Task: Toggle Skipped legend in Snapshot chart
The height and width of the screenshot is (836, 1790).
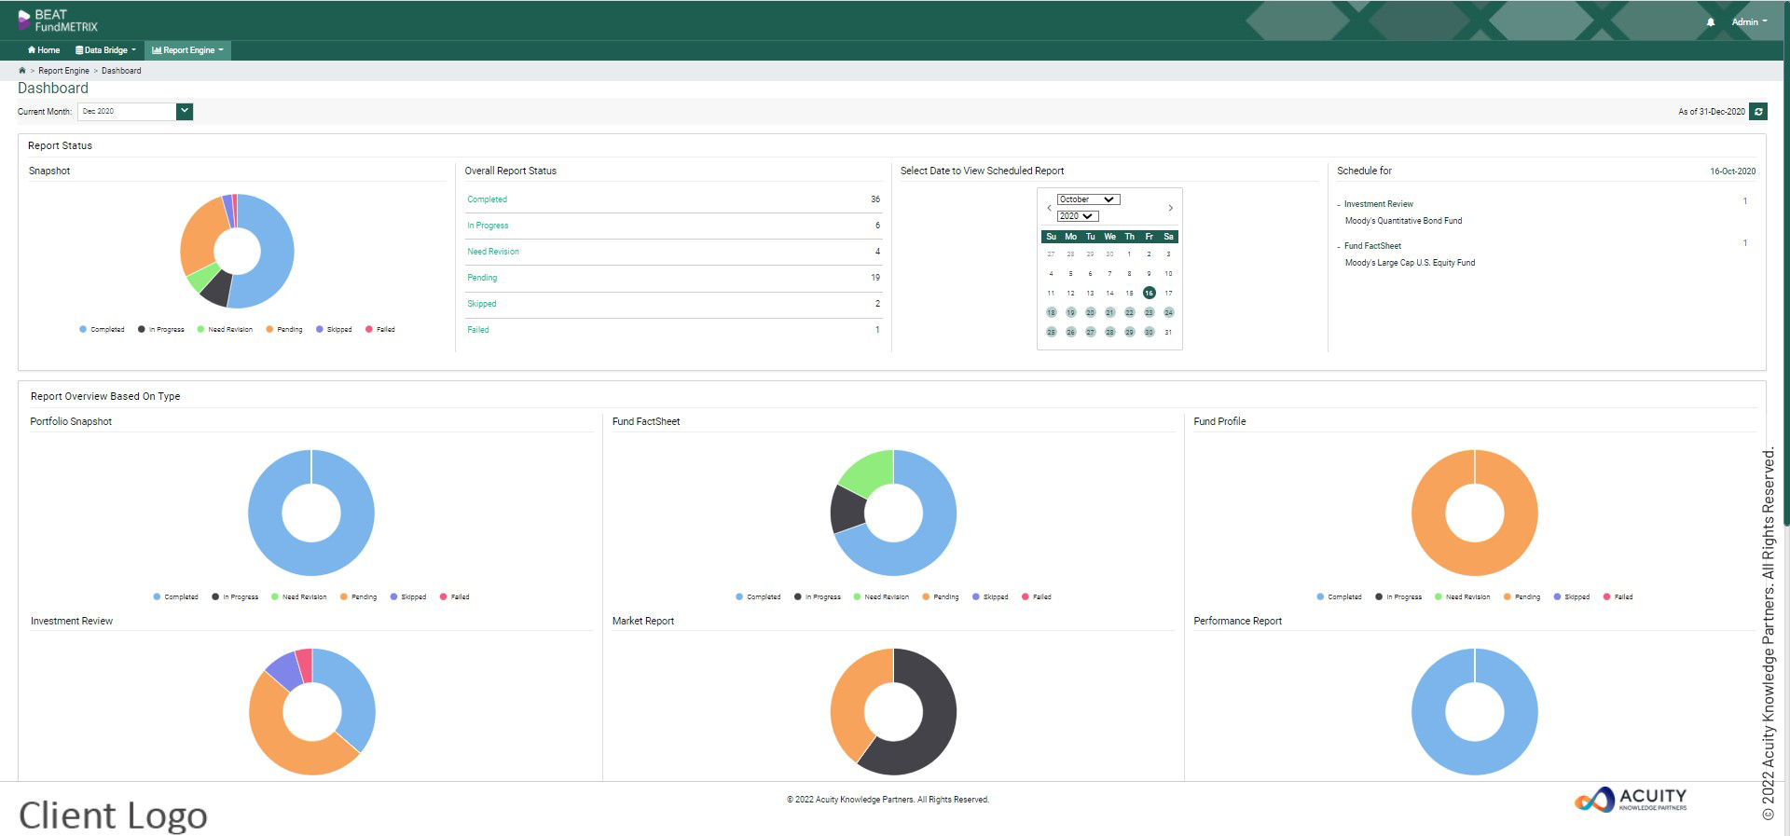Action: tap(334, 329)
